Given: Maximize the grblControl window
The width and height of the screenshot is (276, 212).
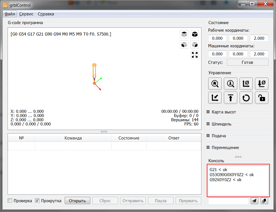Looking at the screenshot, I should (x=252, y=4).
